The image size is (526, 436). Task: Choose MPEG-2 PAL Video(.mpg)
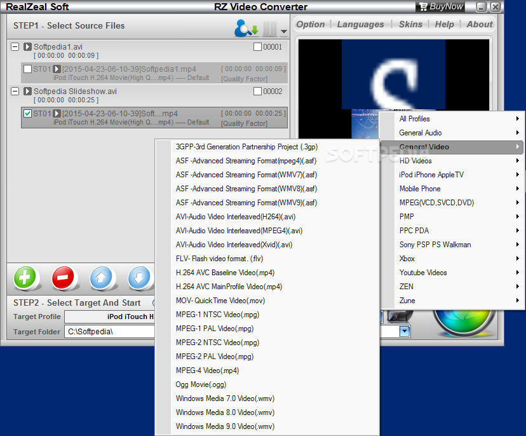pyautogui.click(x=267, y=357)
